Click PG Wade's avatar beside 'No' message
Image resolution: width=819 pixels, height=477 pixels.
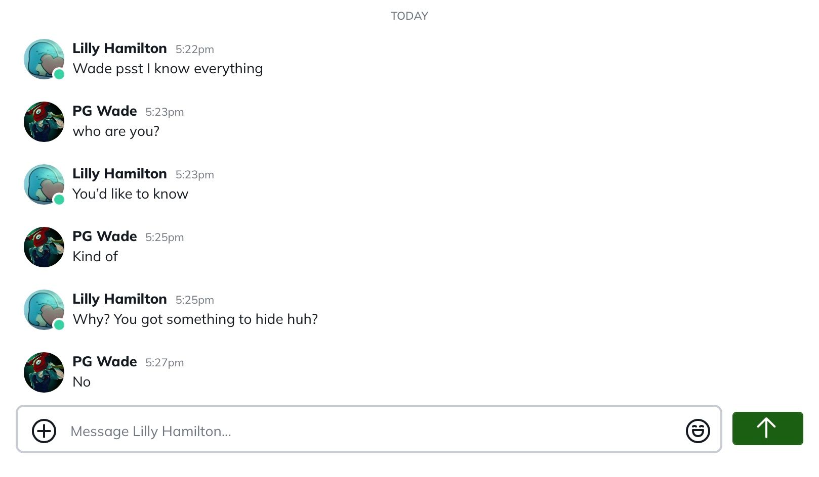(44, 372)
